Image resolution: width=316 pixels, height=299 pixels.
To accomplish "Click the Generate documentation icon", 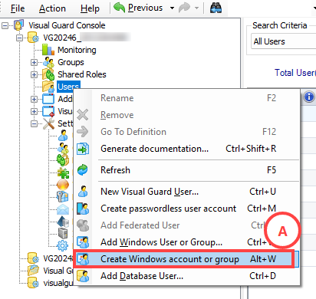I will (x=83, y=149).
